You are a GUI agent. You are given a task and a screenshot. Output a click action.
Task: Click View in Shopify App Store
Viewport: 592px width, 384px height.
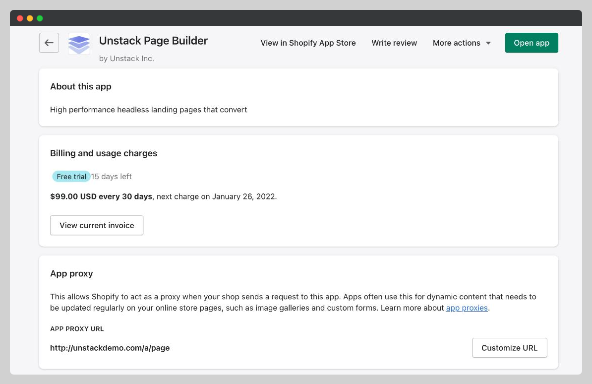pyautogui.click(x=308, y=43)
